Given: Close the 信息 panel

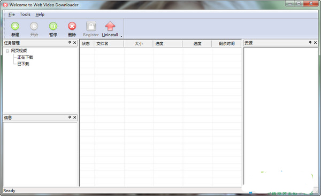Looking at the screenshot, I should pyautogui.click(x=75, y=117).
